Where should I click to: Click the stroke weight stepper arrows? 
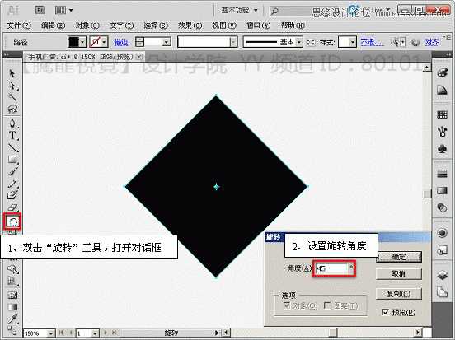[139, 42]
